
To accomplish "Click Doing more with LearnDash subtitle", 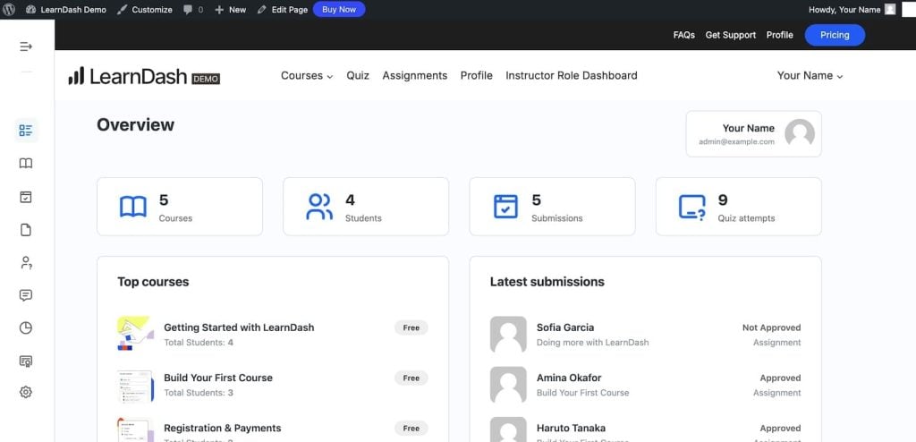I will [x=592, y=342].
